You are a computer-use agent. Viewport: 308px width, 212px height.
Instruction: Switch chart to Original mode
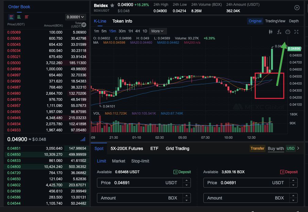[x=255, y=21]
